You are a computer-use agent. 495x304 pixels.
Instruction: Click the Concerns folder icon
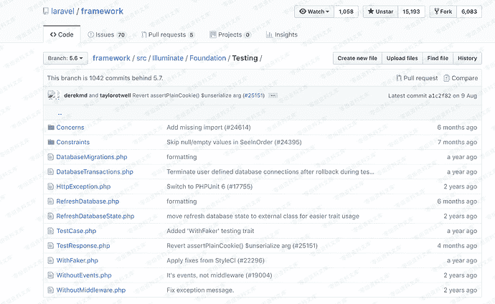coord(51,128)
